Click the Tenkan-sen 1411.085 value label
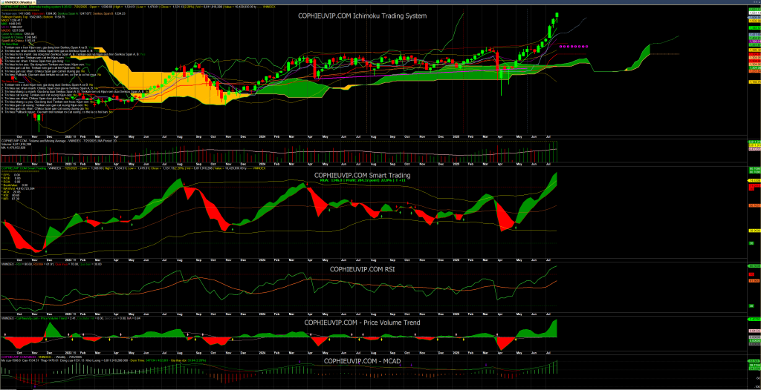 pyautogui.click(x=16, y=13)
